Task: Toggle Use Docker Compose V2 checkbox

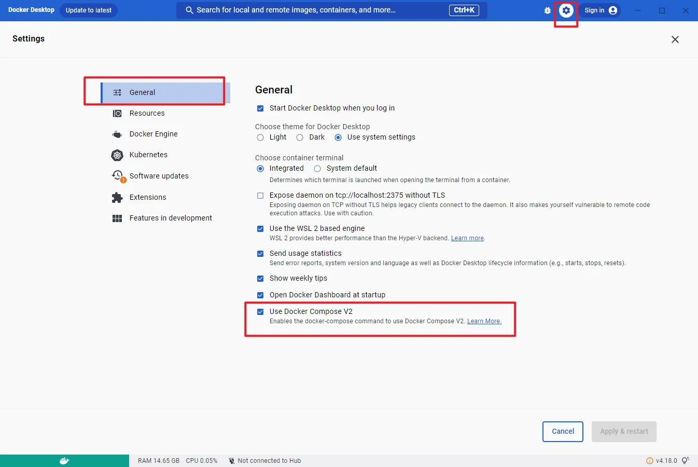Action: (260, 312)
